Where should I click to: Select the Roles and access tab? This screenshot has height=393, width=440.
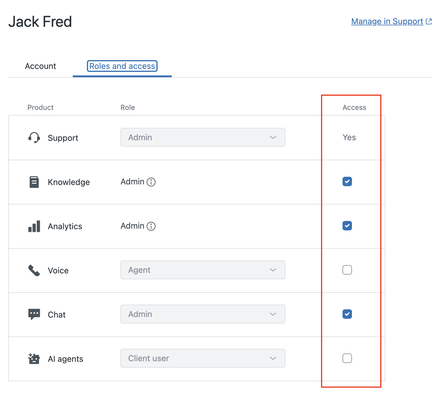pyautogui.click(x=122, y=66)
